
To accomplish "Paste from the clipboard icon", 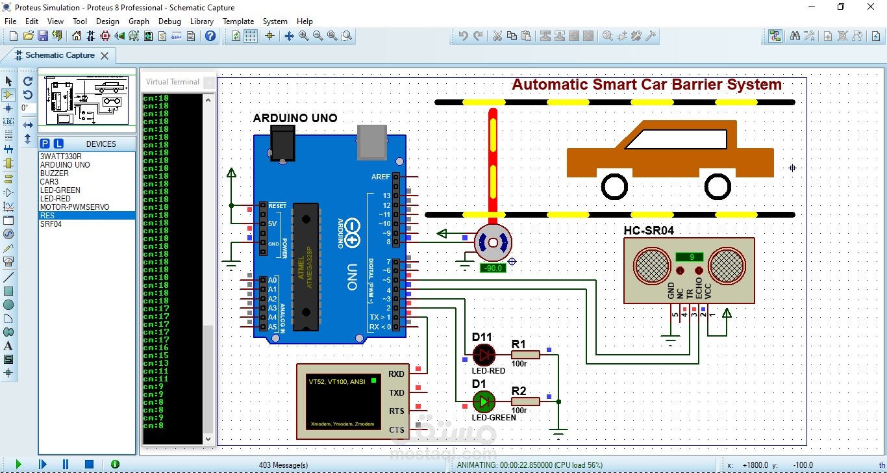I will pyautogui.click(x=526, y=36).
